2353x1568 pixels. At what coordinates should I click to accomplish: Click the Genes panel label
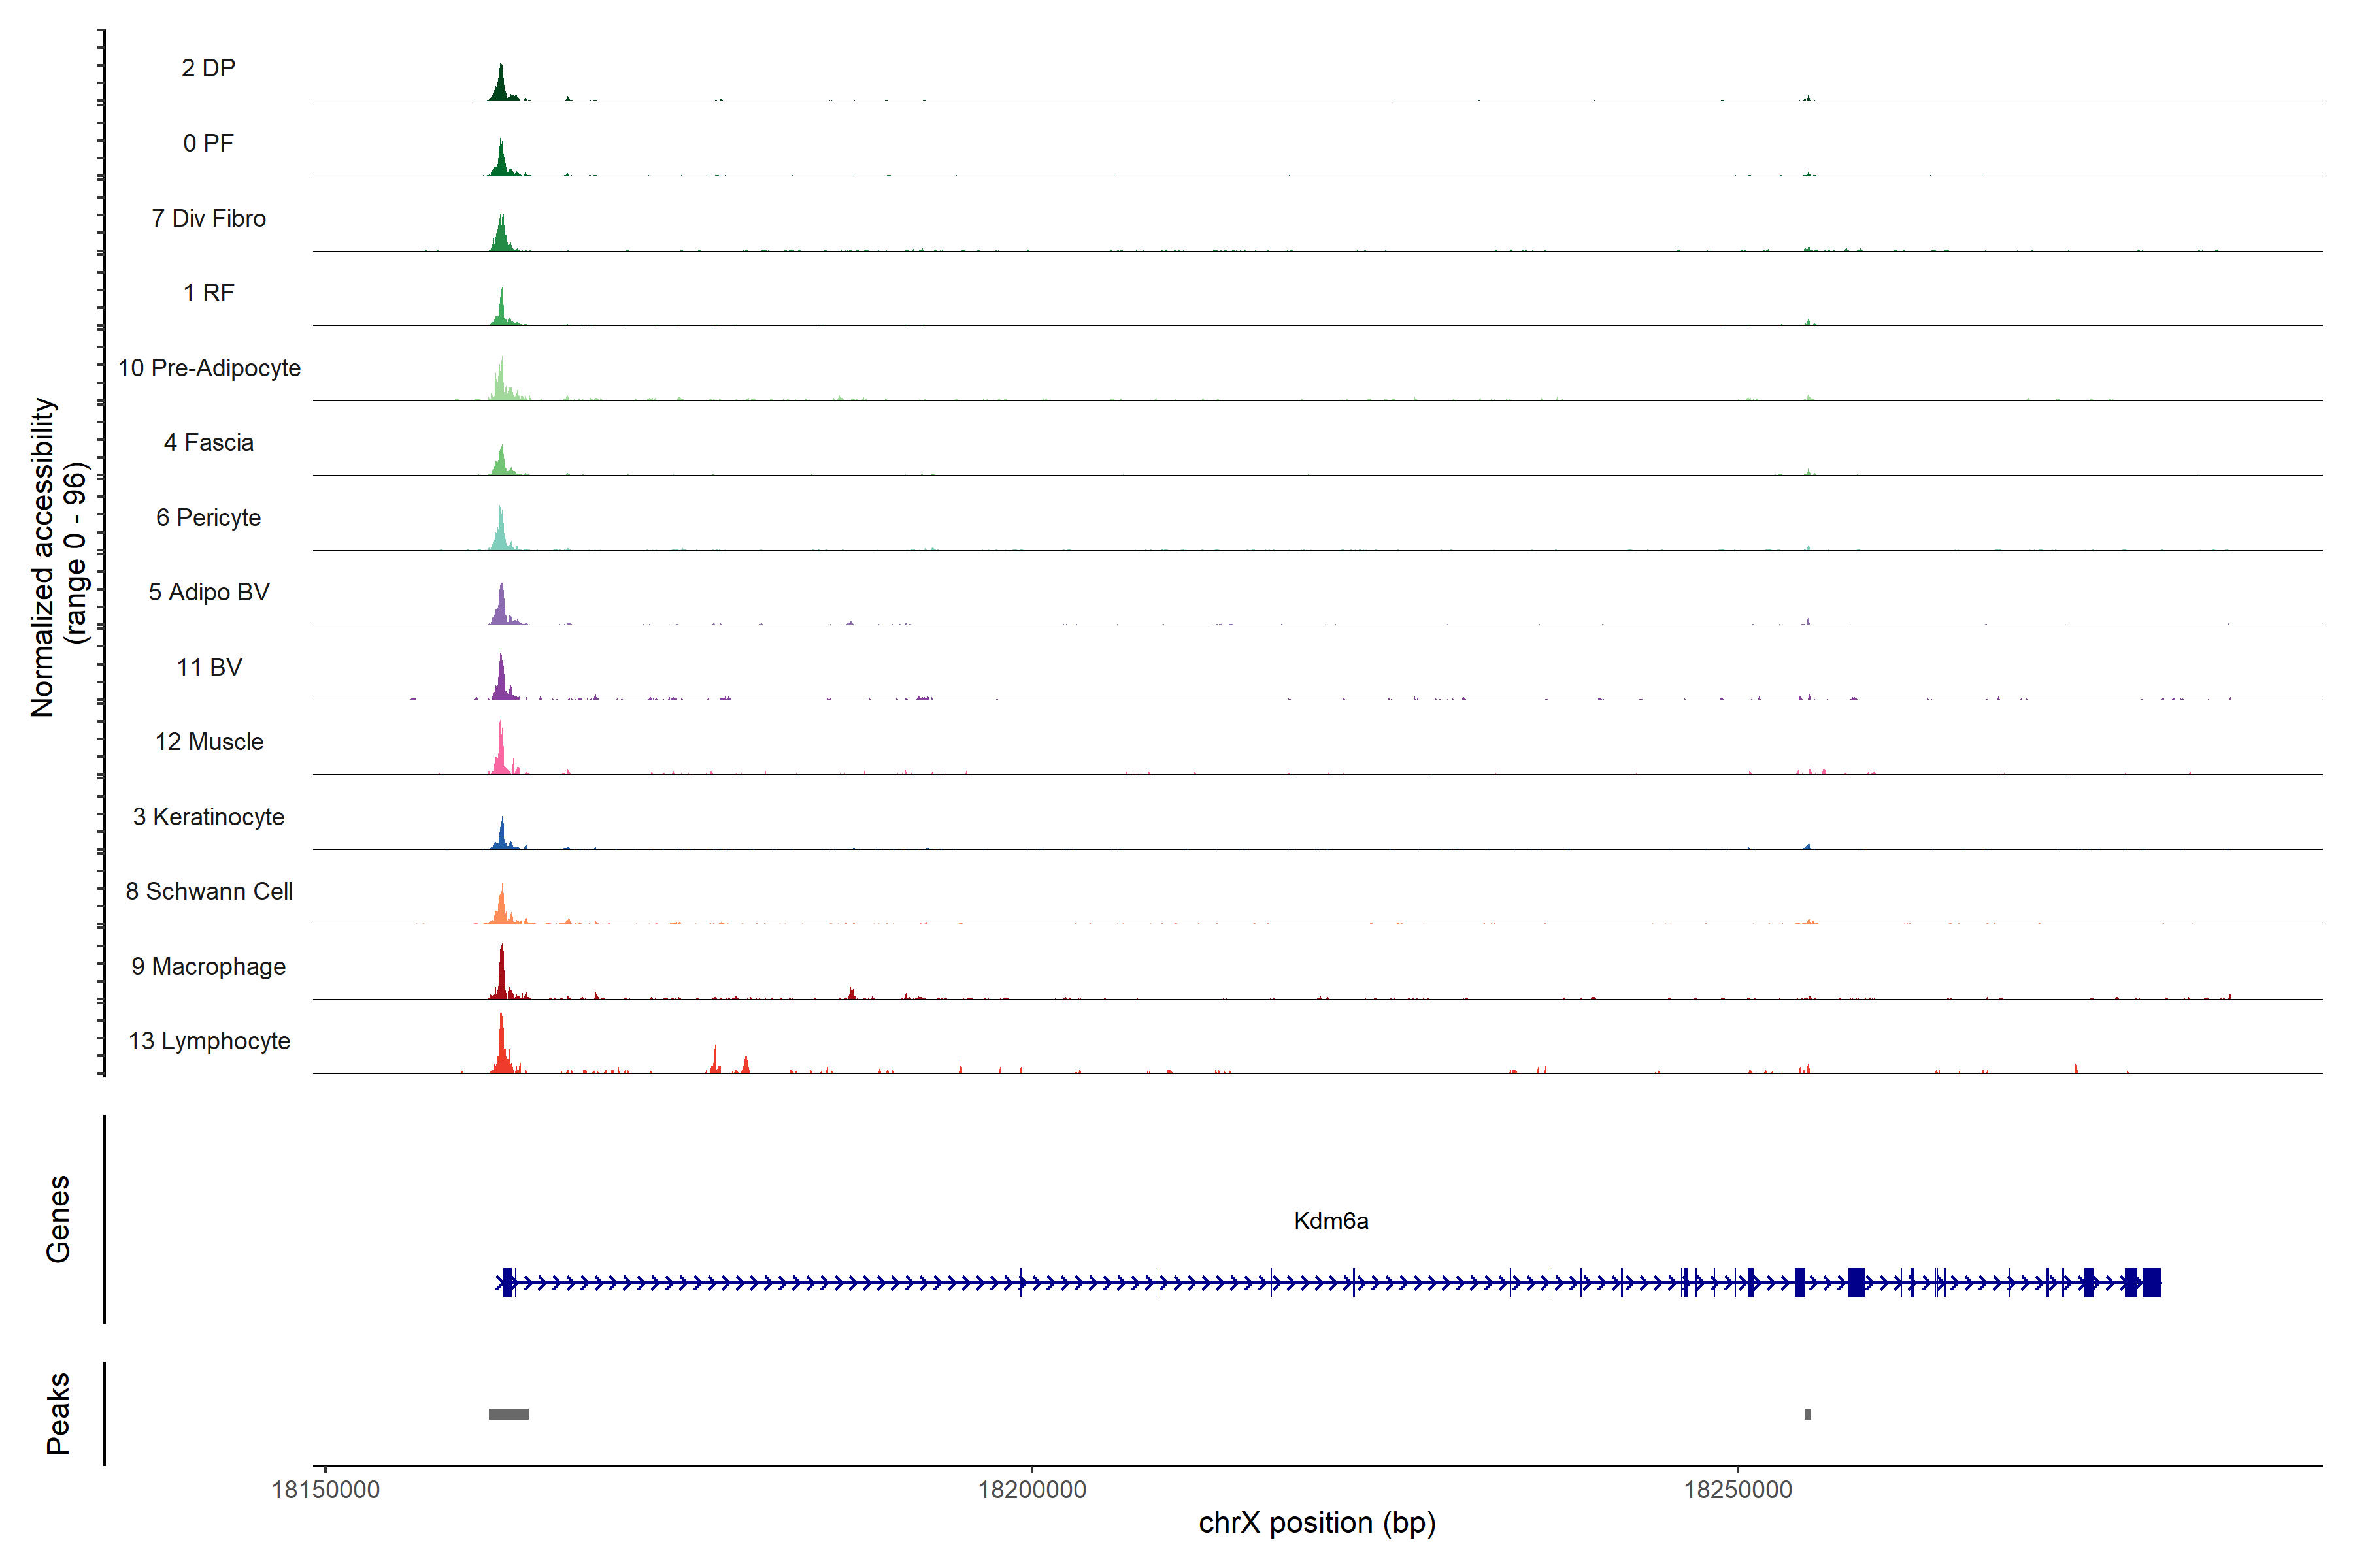click(58, 1219)
